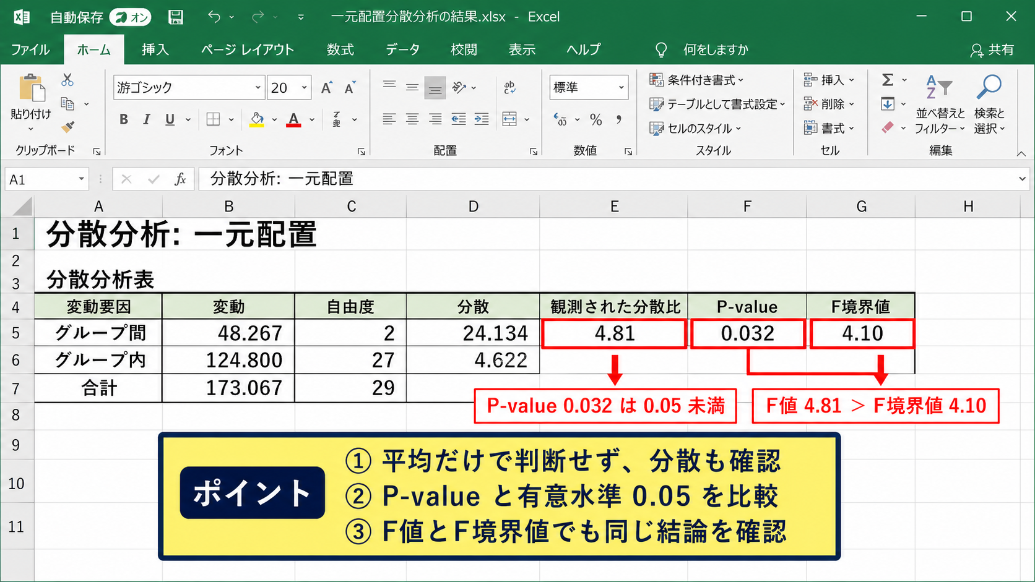Click 削除 in Cells group
The width and height of the screenshot is (1035, 582).
(829, 104)
